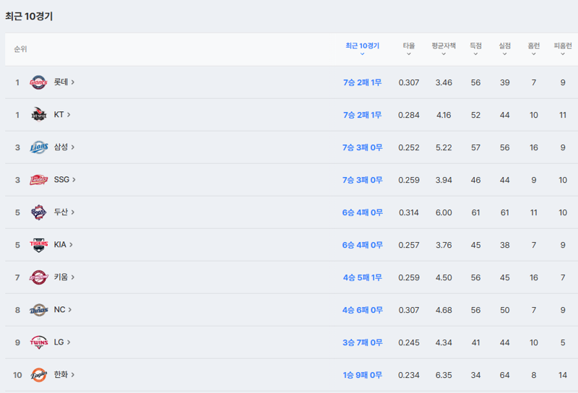Click 한화's 실점 value 64
The height and width of the screenshot is (393, 578).
point(504,375)
